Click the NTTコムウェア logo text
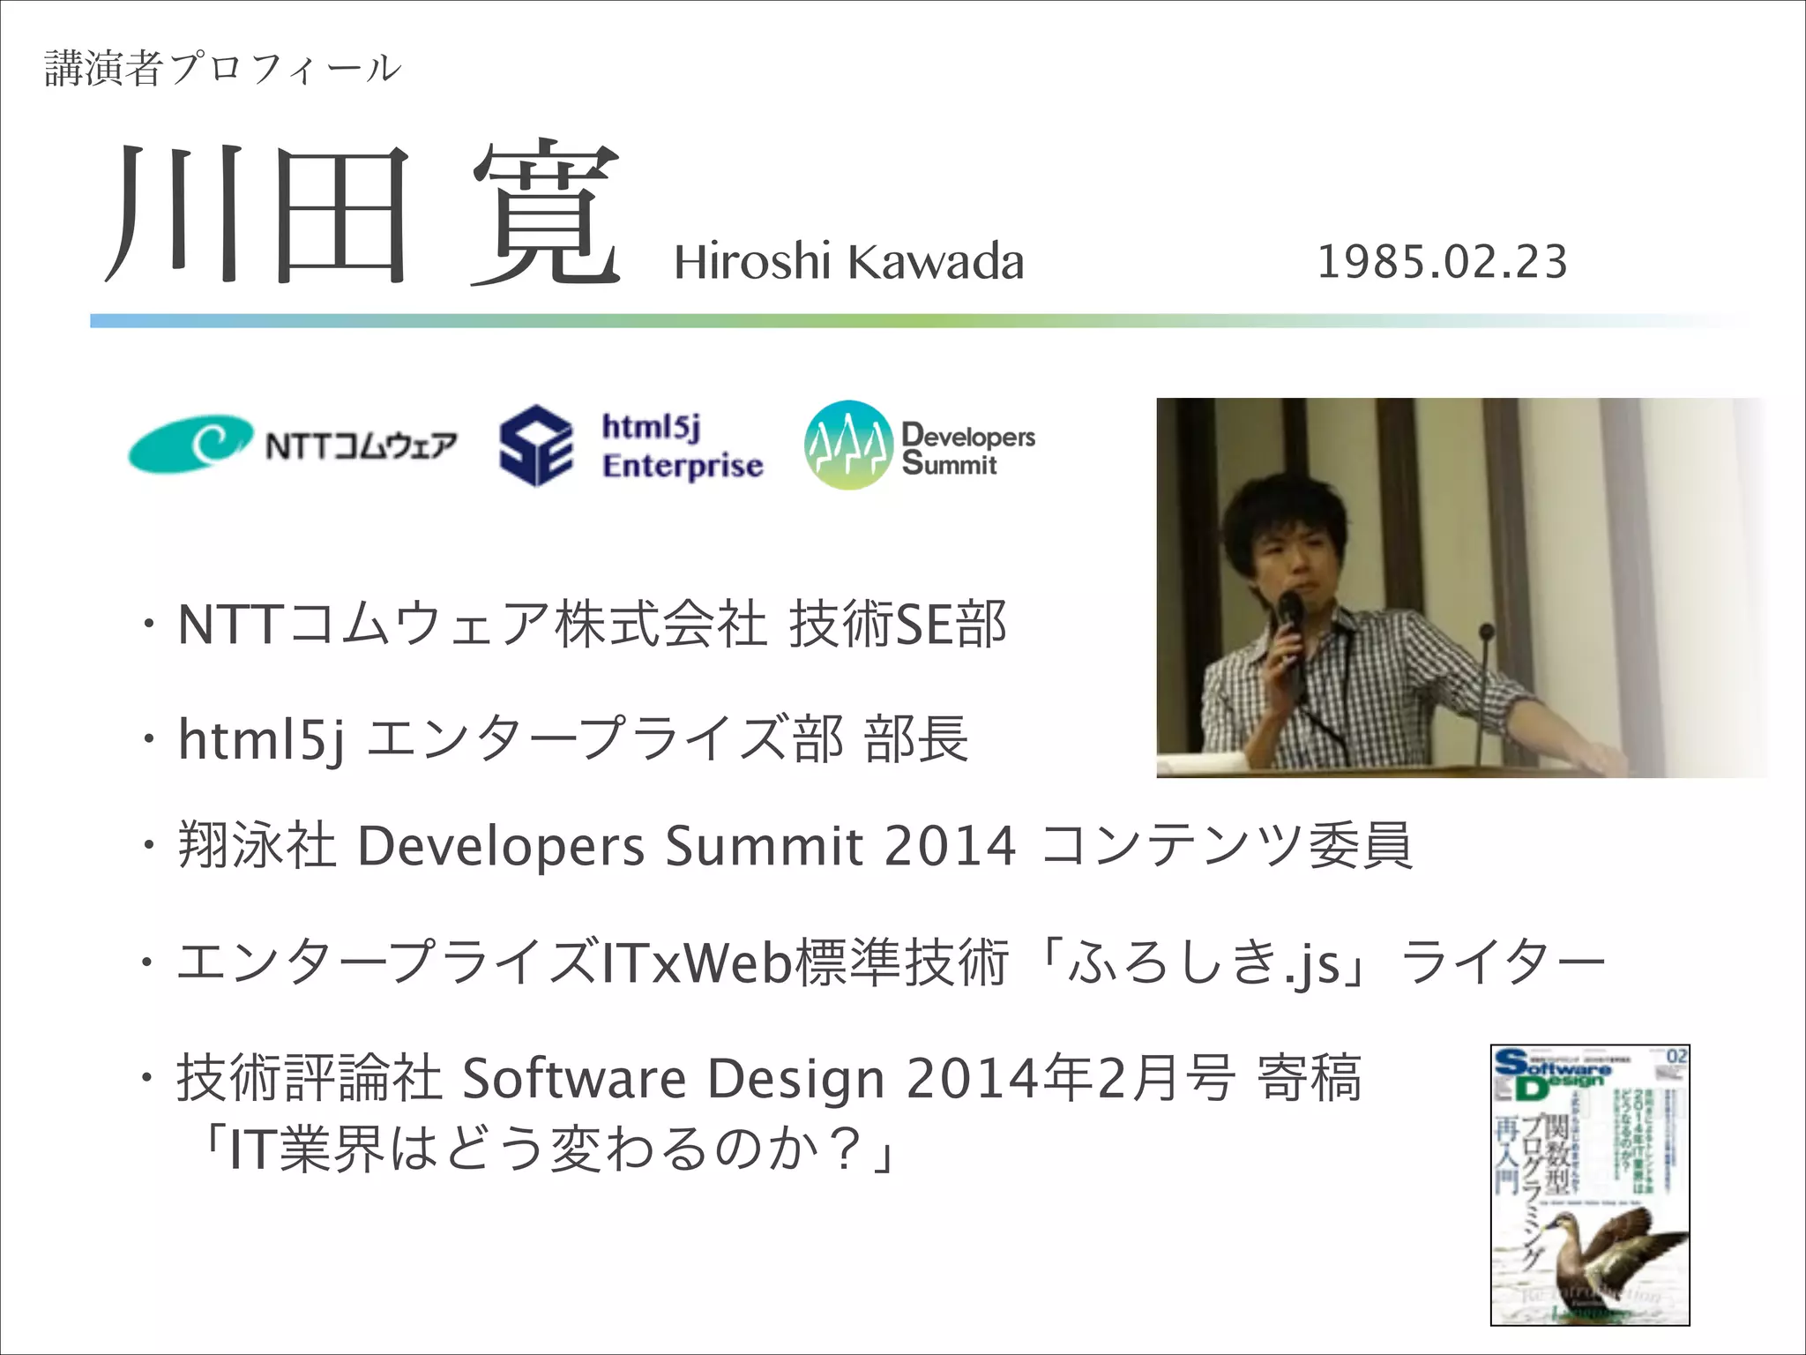The image size is (1806, 1355). pos(362,445)
